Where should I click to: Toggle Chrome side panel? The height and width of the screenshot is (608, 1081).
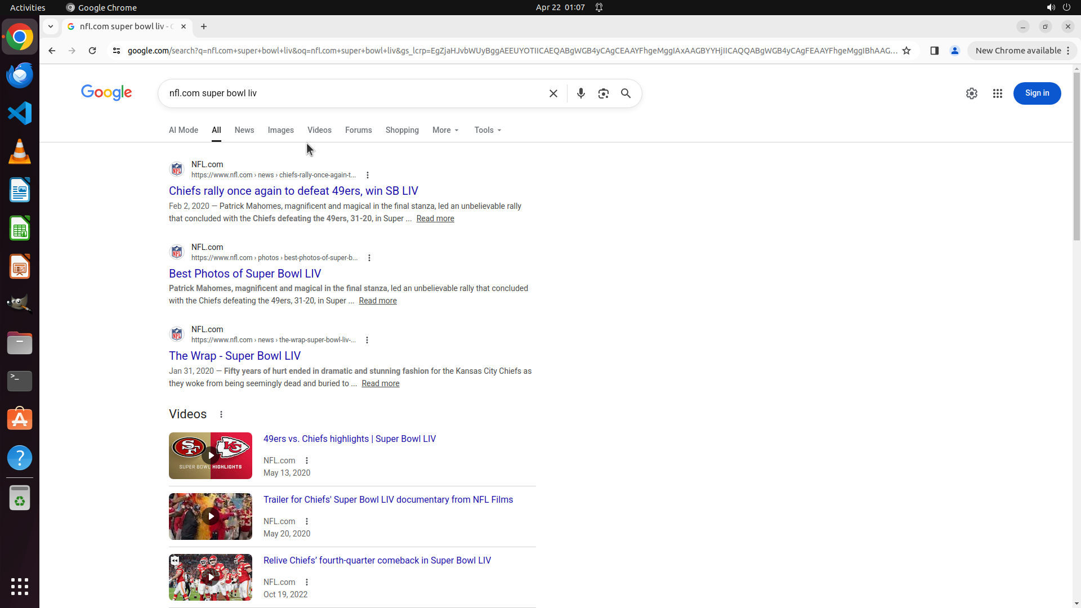(x=934, y=51)
